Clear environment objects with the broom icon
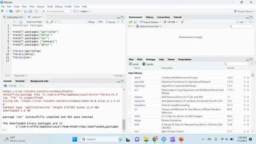This screenshot has height=144, width=256. [x=182, y=22]
